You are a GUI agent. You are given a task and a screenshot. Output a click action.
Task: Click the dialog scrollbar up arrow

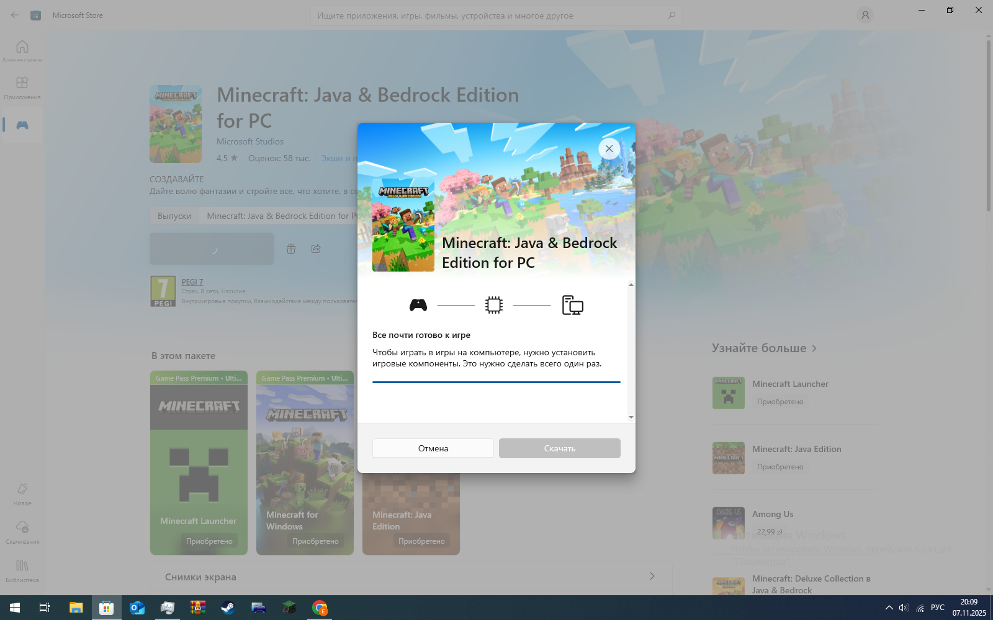(x=631, y=285)
